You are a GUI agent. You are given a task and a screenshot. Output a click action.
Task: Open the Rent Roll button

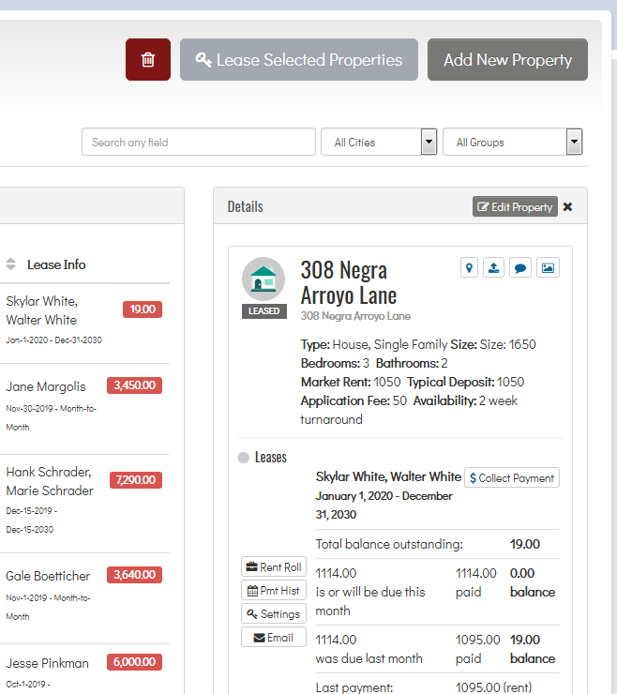pyautogui.click(x=274, y=567)
